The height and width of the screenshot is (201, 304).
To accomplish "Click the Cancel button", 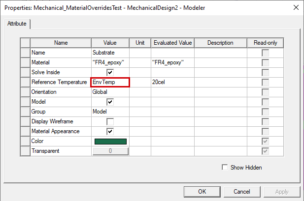I will coord(242,192).
